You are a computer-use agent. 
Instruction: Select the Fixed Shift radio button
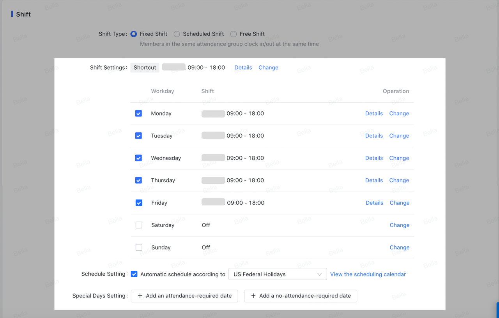click(134, 34)
